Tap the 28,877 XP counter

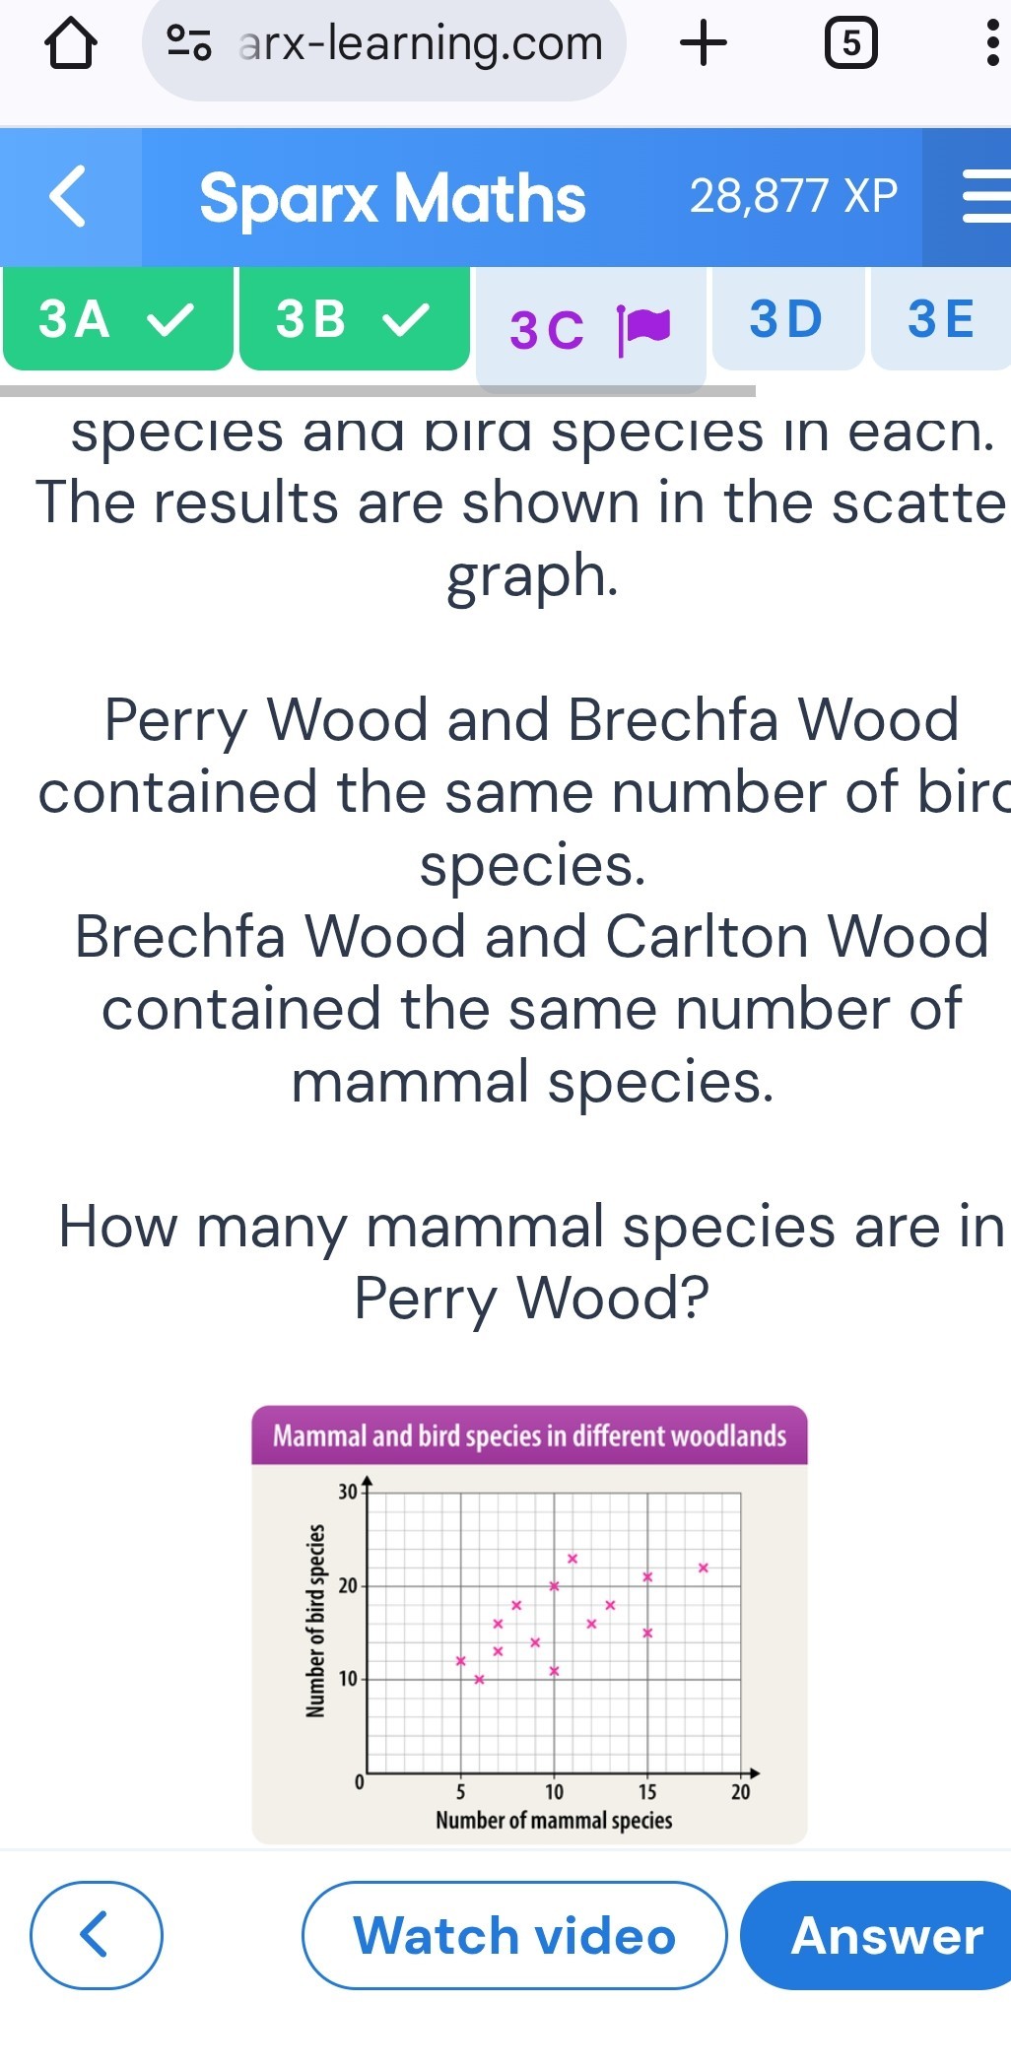coord(793,196)
